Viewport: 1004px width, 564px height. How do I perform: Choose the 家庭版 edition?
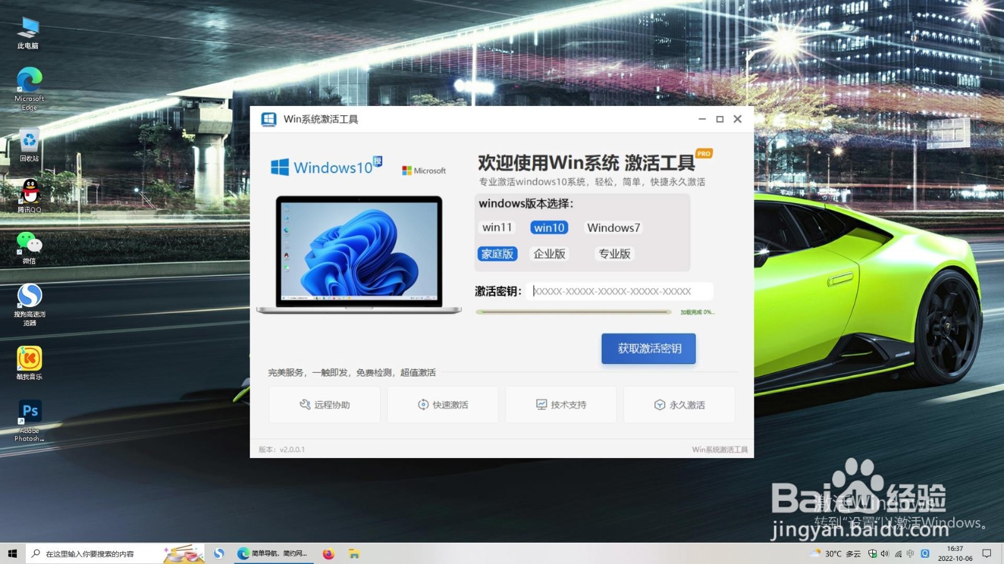[x=498, y=254]
